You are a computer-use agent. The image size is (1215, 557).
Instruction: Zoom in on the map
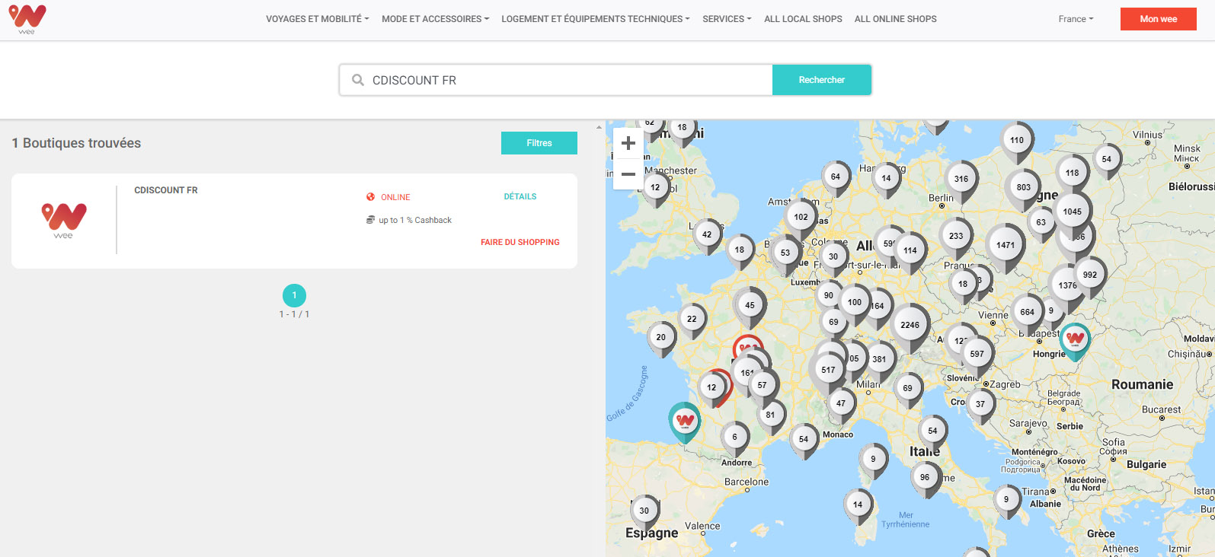coord(628,143)
